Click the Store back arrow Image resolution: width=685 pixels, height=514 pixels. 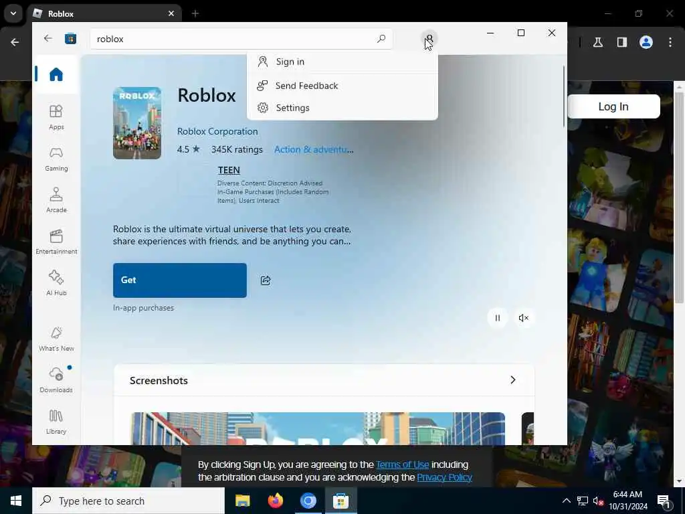point(48,38)
